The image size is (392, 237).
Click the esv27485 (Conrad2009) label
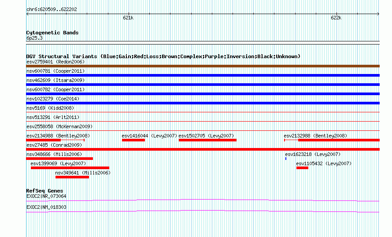point(54,145)
